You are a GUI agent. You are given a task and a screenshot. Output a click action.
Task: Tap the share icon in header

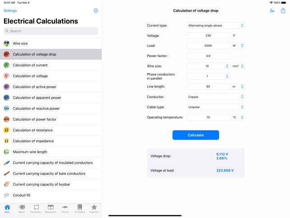click(283, 10)
